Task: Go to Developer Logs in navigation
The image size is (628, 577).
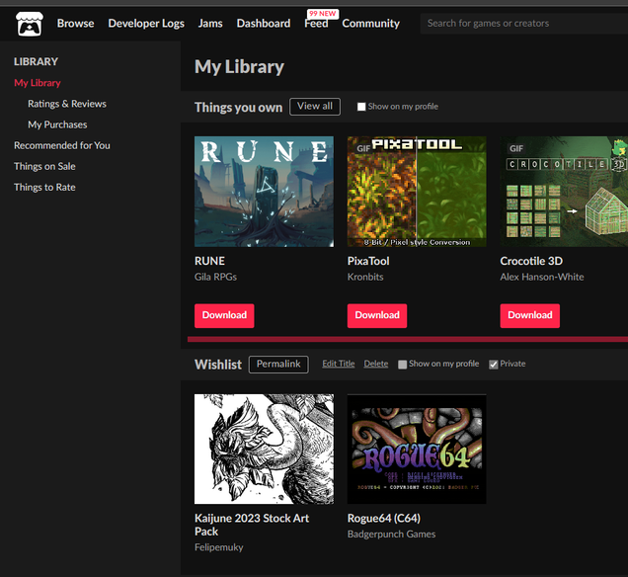Action: click(x=146, y=24)
